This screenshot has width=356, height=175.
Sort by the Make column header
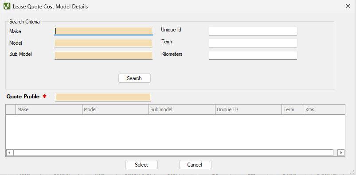pyautogui.click(x=49, y=109)
